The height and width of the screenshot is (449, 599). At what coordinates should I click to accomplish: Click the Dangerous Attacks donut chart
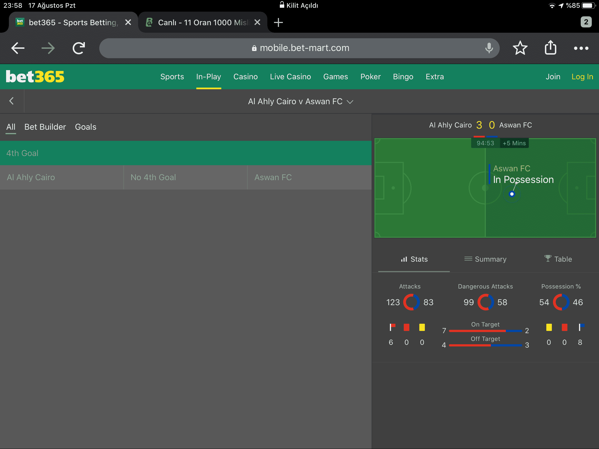(485, 302)
